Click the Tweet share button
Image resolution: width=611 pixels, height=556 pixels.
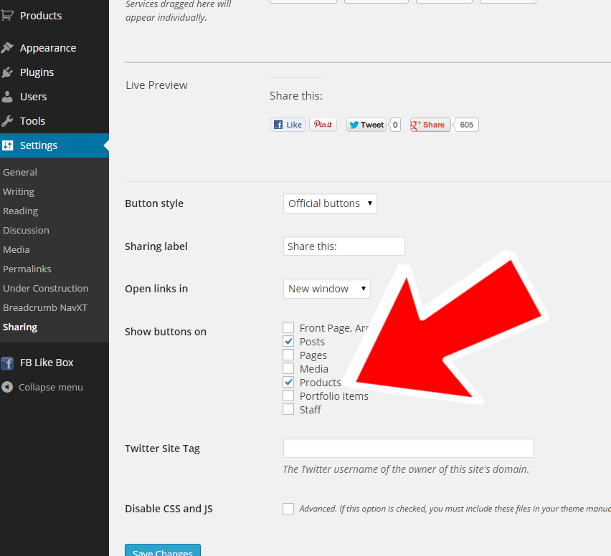pyautogui.click(x=366, y=124)
